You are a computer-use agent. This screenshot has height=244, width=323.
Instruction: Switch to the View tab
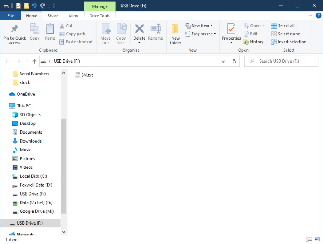[73, 16]
